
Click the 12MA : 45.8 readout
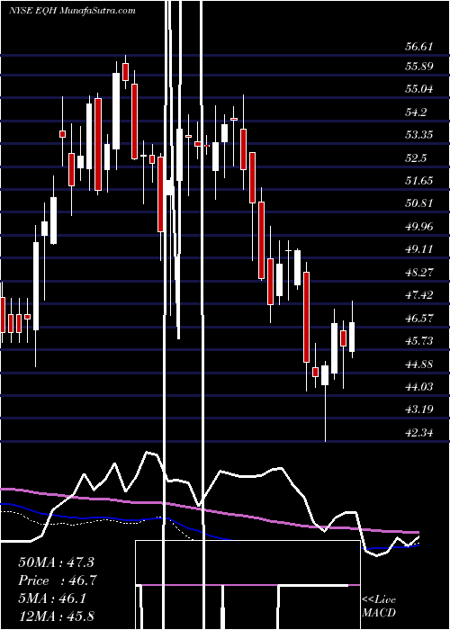point(56,616)
